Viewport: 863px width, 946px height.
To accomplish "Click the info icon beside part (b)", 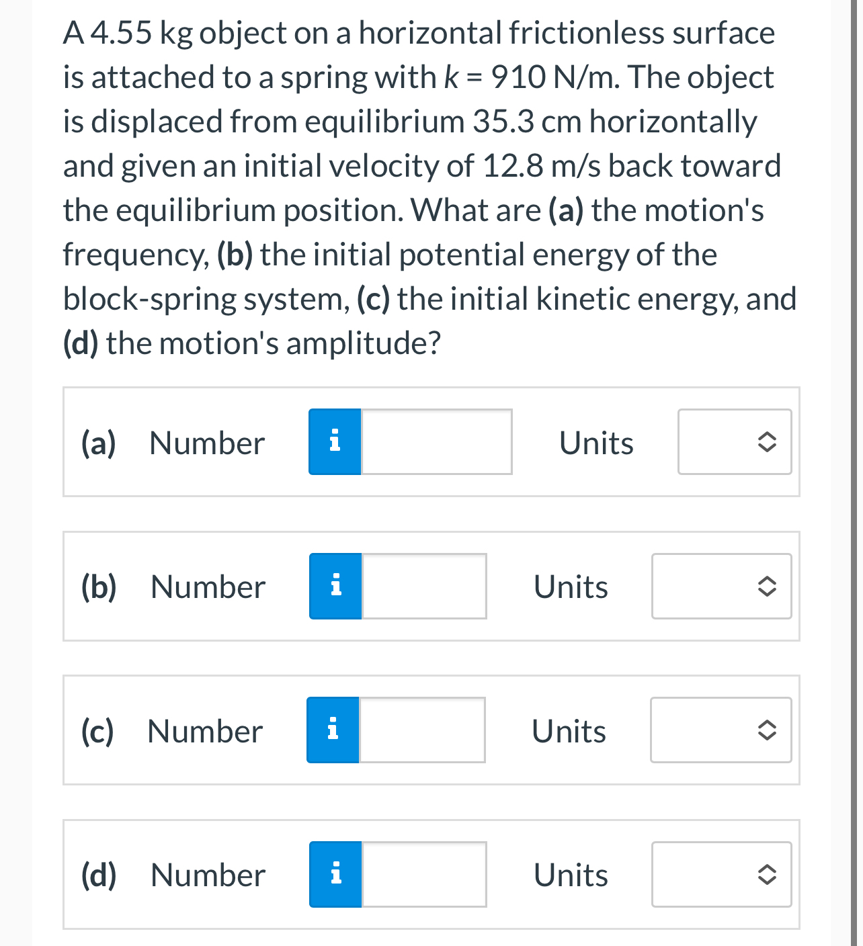I will point(334,586).
